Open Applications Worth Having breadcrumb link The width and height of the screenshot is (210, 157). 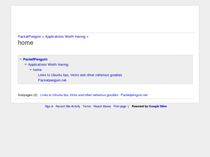(65, 37)
